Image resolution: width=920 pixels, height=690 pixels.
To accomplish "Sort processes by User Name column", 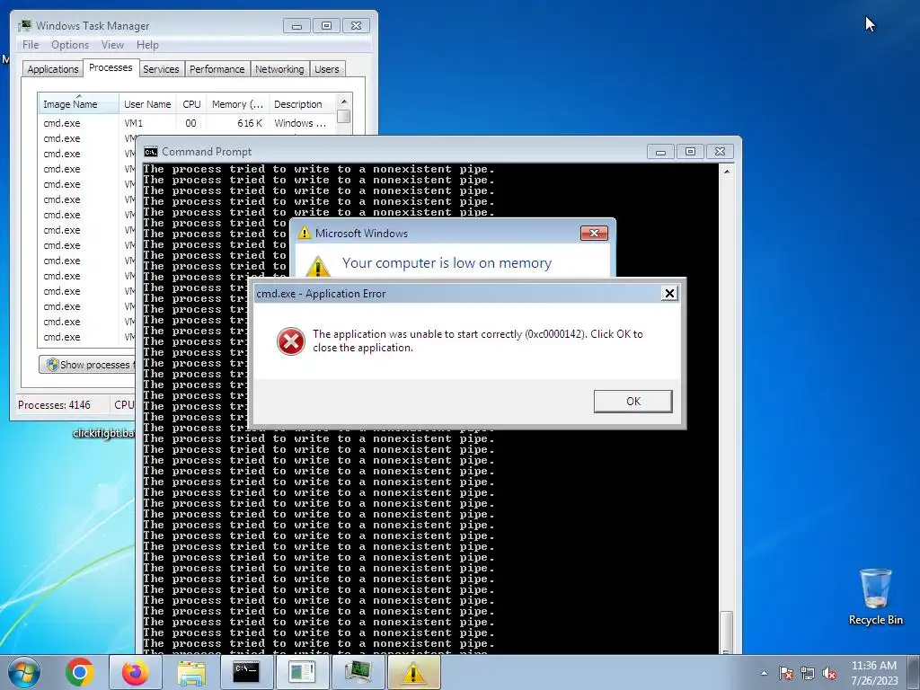I will (x=147, y=104).
